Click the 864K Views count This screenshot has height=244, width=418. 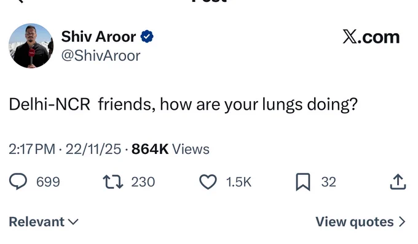coord(170,149)
